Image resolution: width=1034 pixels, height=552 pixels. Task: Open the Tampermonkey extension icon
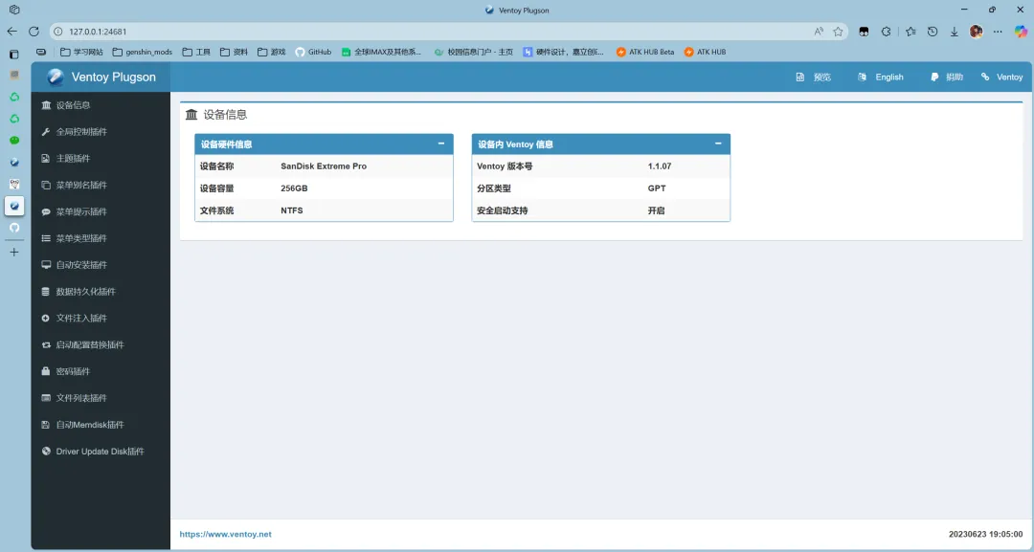(864, 32)
